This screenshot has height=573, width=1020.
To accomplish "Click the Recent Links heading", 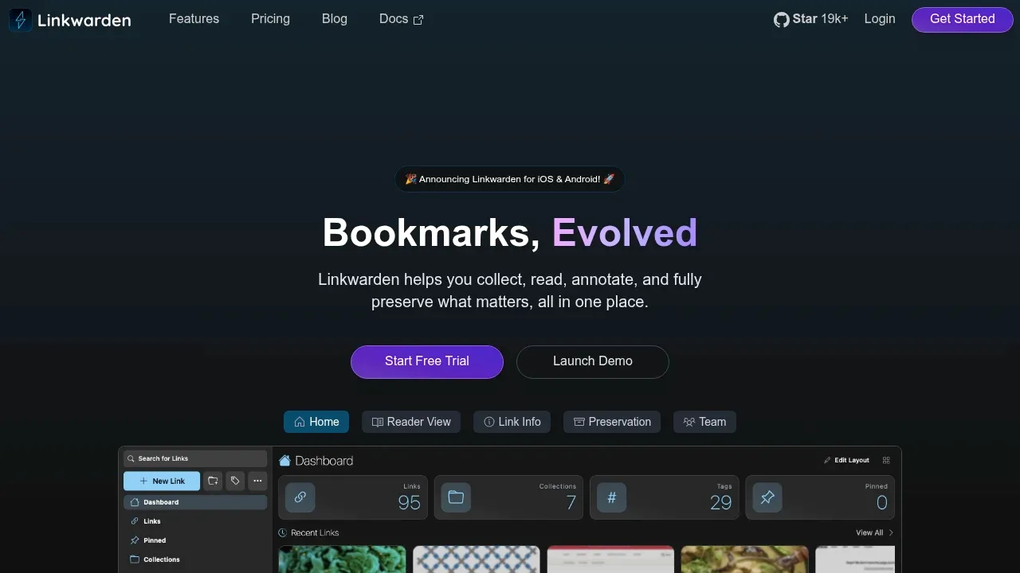I will tap(315, 532).
